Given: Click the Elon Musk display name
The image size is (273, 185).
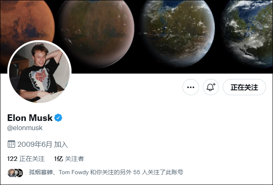Looking at the screenshot, I should [30, 118].
